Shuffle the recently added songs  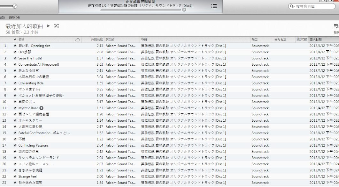[56, 26]
